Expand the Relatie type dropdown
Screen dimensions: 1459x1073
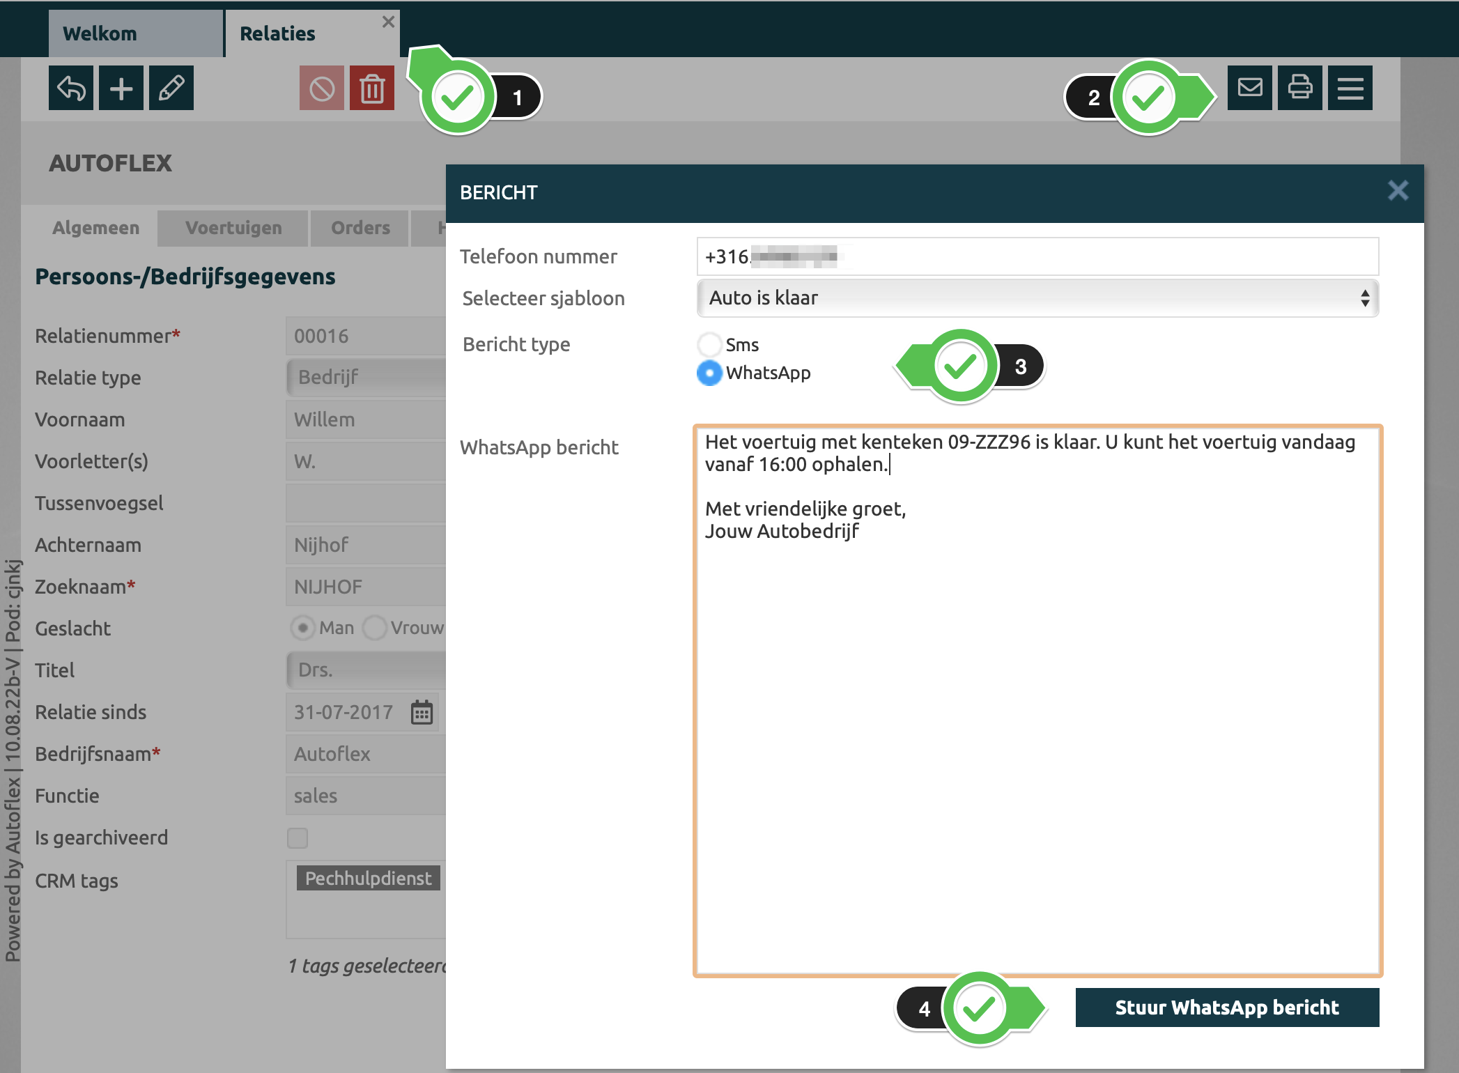pos(366,377)
